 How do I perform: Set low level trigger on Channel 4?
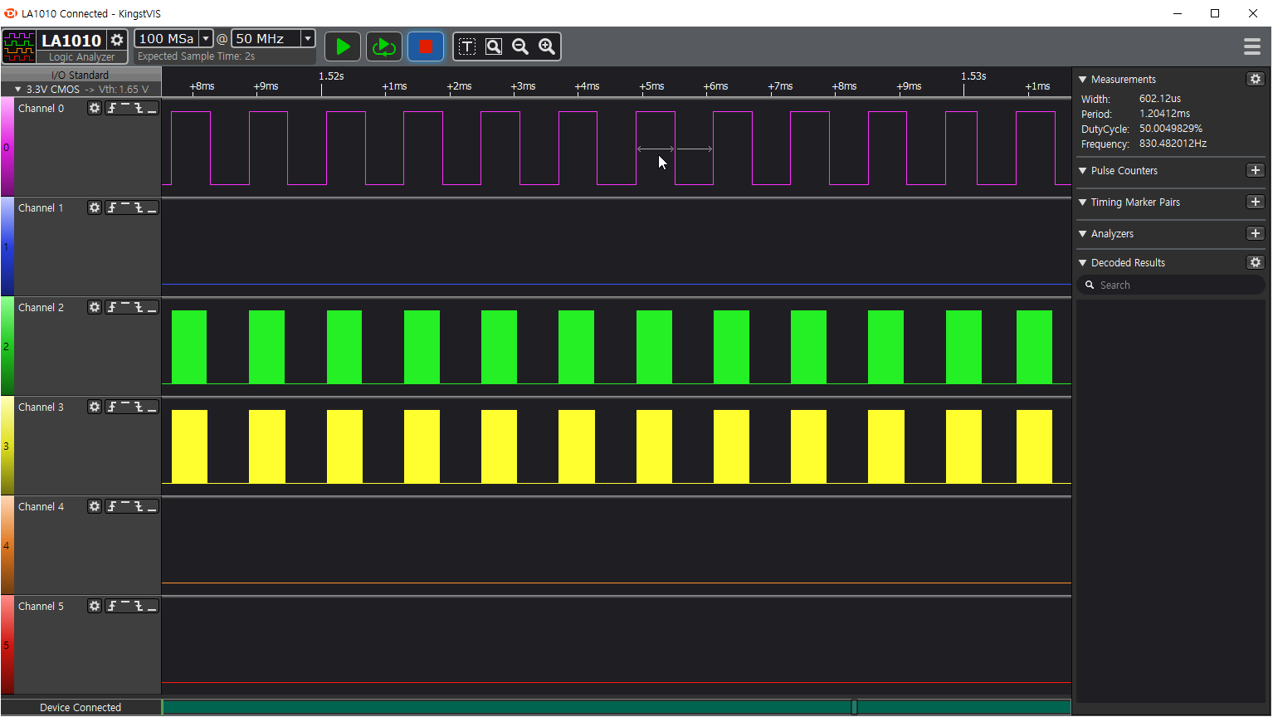pyautogui.click(x=152, y=507)
